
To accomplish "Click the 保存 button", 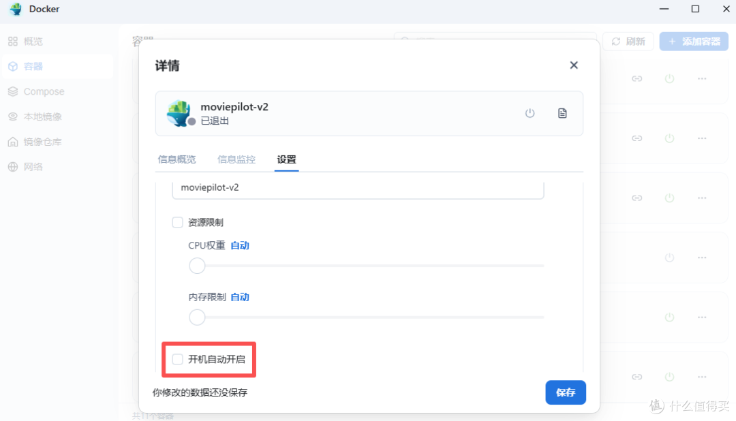I will pyautogui.click(x=566, y=392).
